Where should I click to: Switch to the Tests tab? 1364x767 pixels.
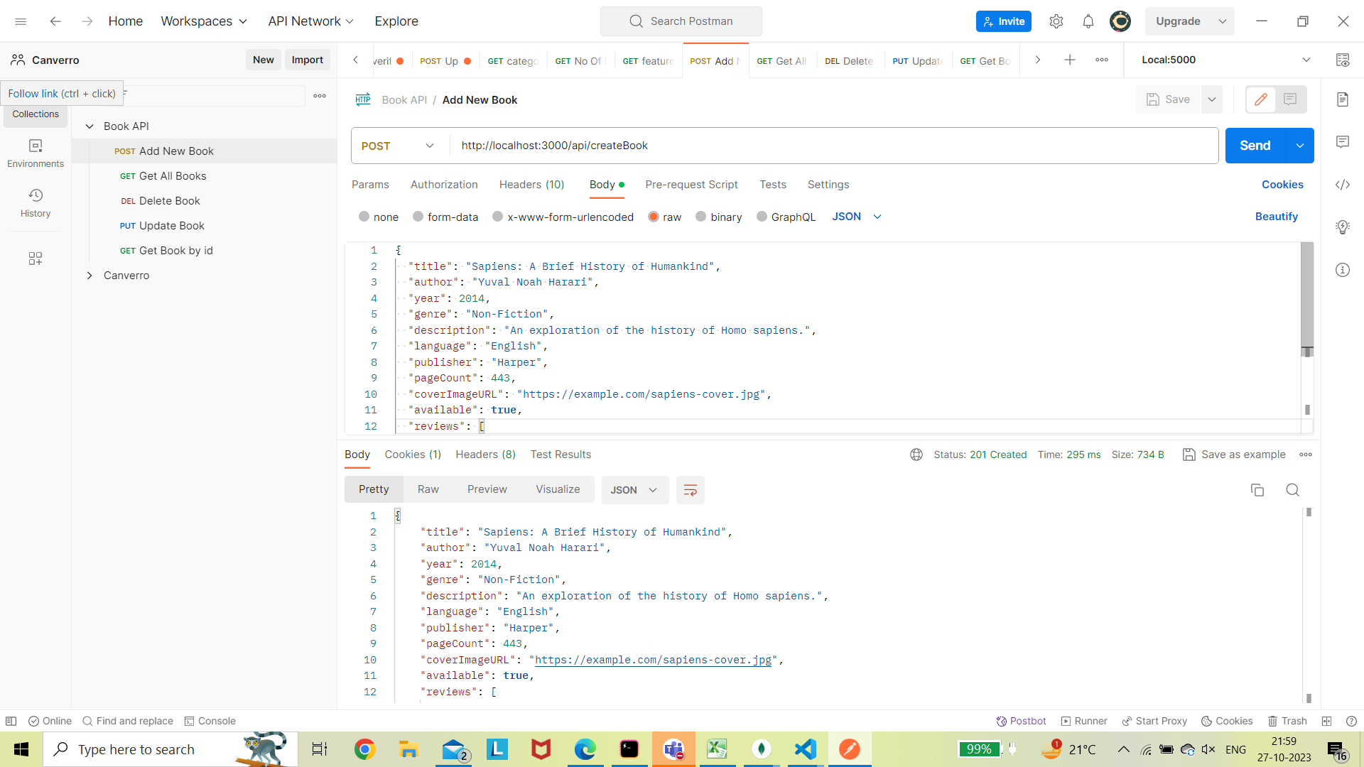tap(772, 185)
